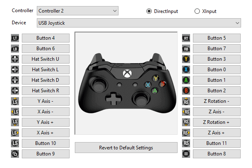The image size is (252, 168).
Task: Click the D-pad left icon
Action: click(15, 70)
